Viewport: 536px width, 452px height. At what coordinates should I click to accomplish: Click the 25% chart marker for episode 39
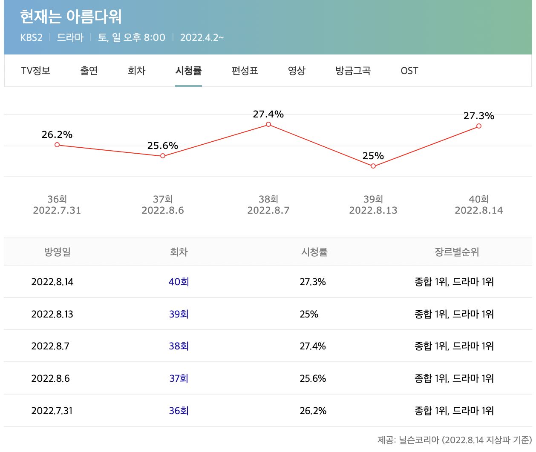point(373,166)
